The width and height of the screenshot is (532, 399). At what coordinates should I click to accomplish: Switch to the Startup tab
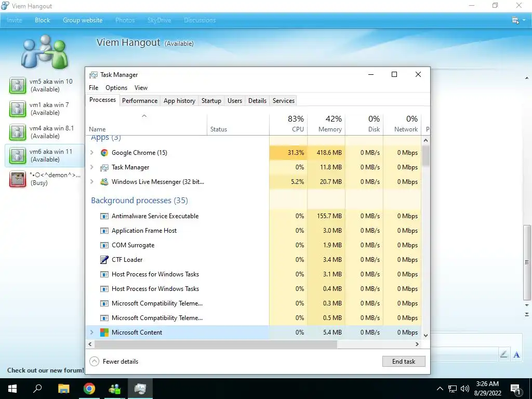click(x=211, y=101)
